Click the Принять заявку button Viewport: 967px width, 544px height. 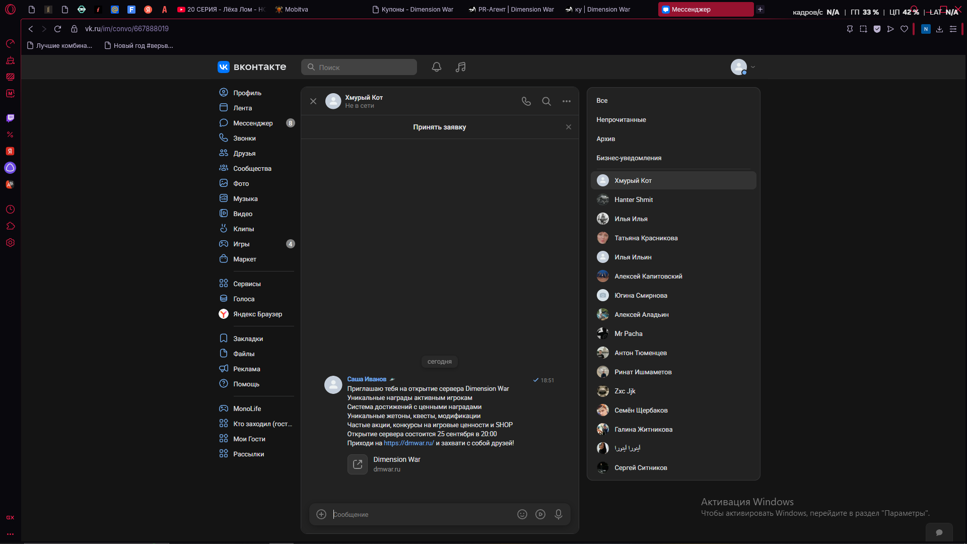(x=439, y=127)
